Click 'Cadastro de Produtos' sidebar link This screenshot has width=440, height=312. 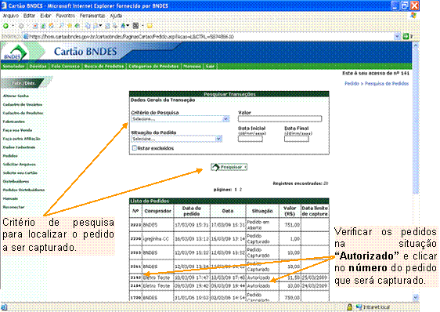tap(23, 113)
